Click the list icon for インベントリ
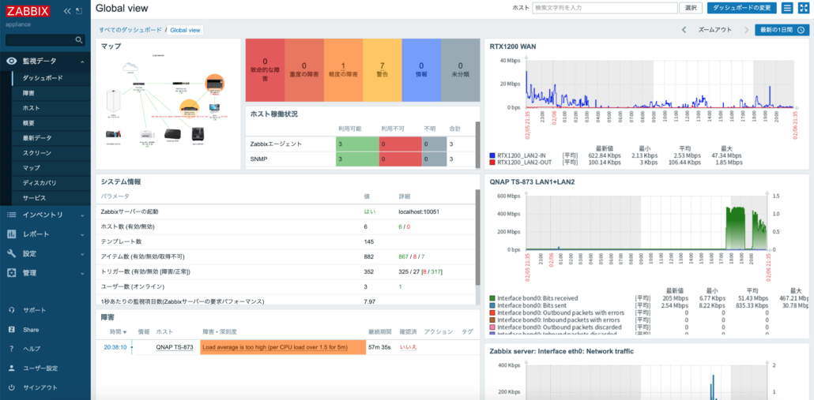Screen dimensions: 814x400 click(11, 215)
